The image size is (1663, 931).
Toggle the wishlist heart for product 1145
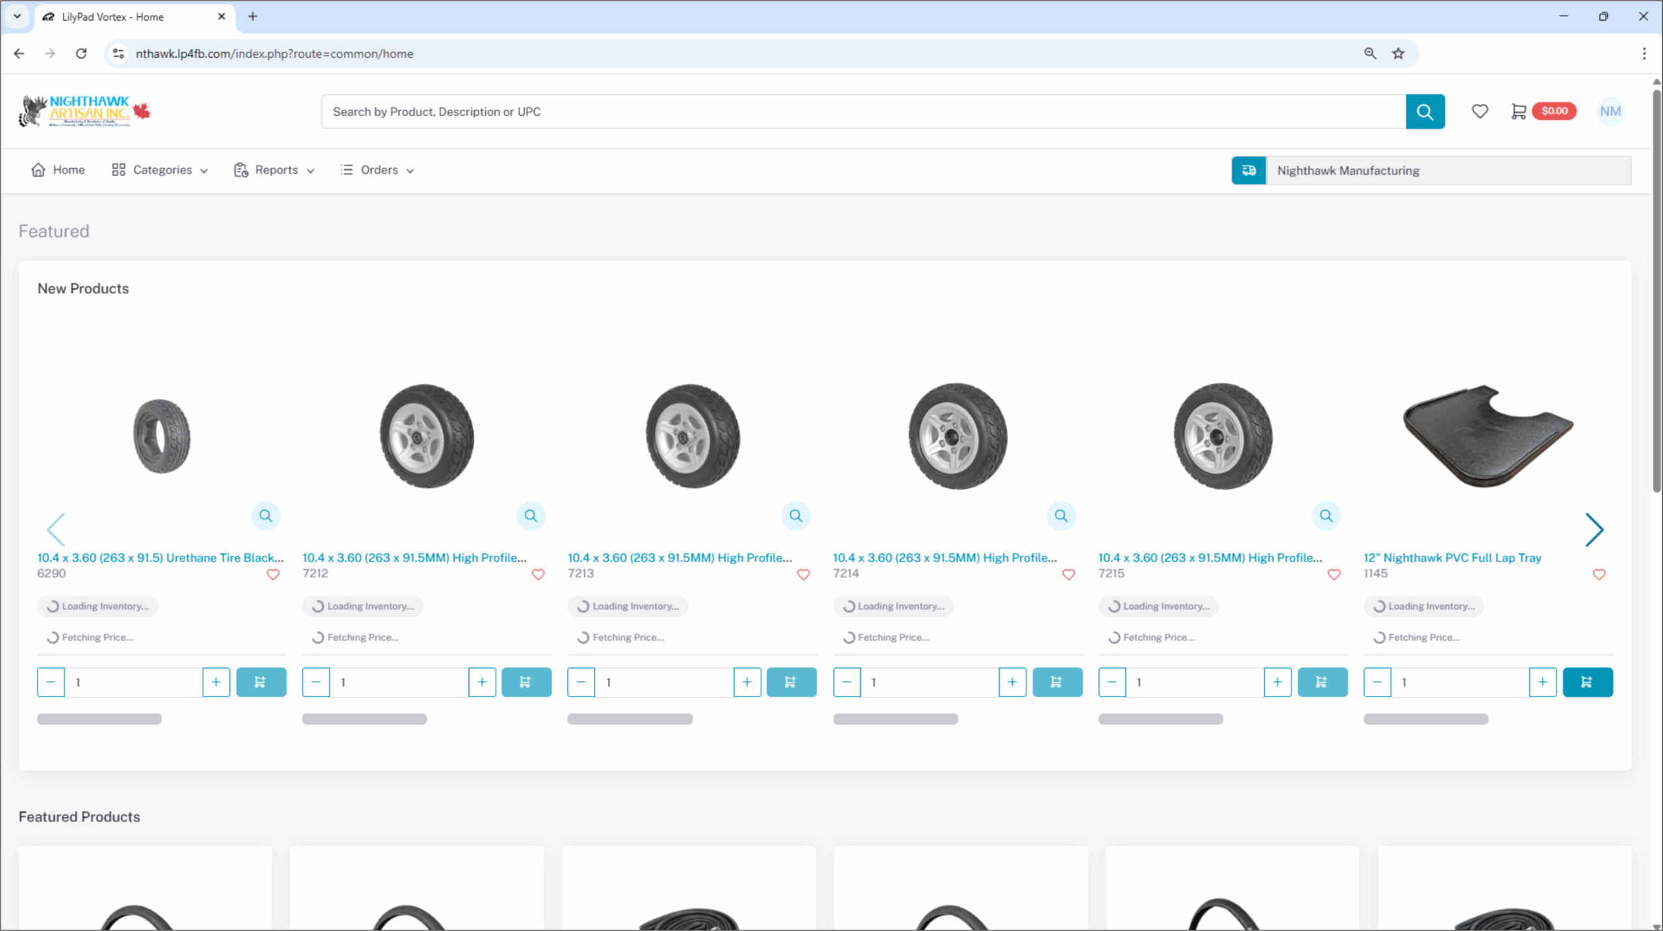[1599, 575]
